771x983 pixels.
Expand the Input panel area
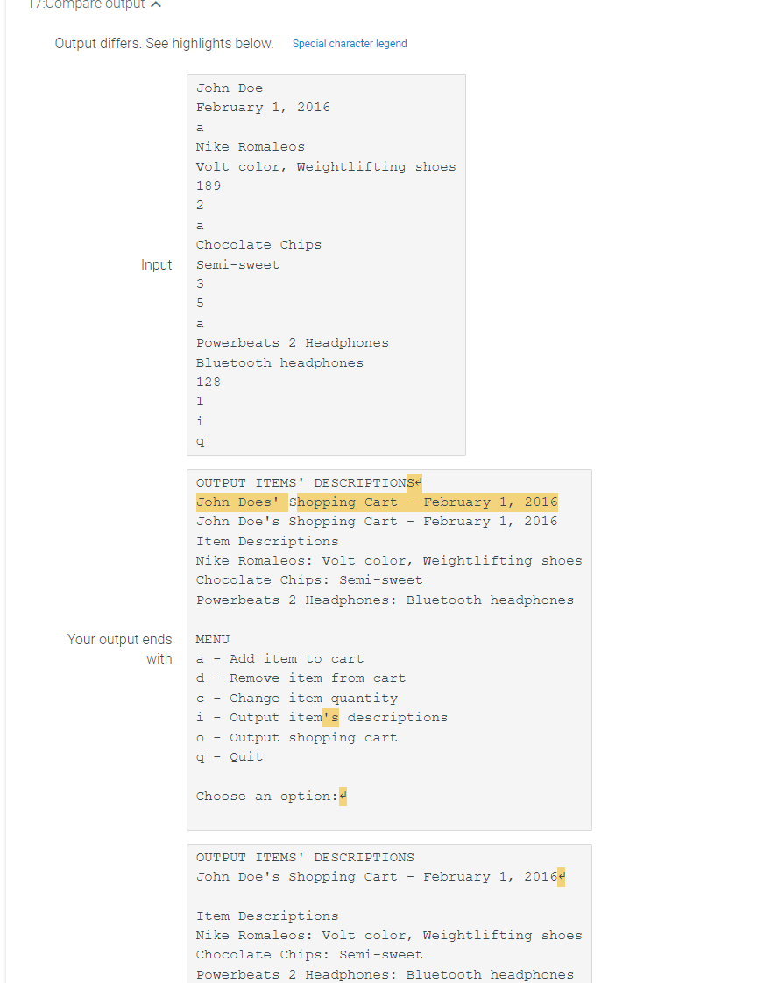coord(326,263)
